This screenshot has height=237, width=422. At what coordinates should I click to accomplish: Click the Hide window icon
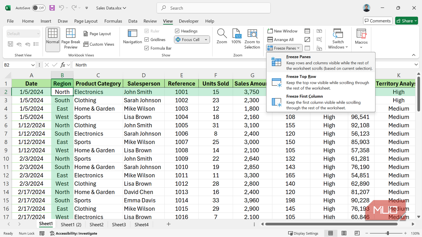click(x=307, y=40)
